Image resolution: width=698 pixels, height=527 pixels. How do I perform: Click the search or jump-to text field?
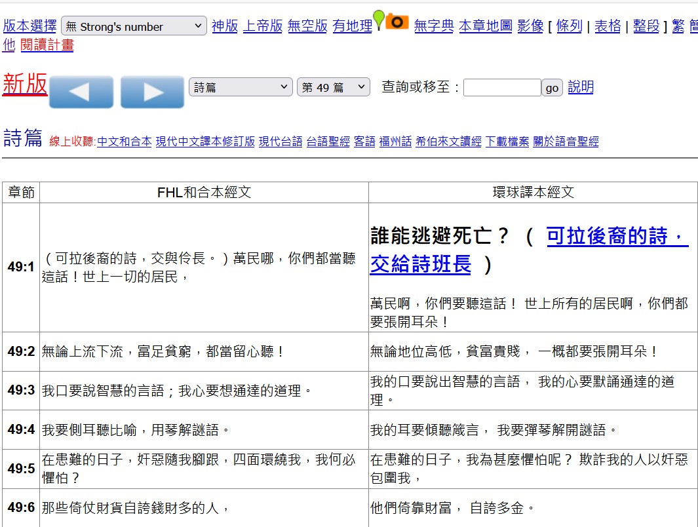(x=502, y=87)
